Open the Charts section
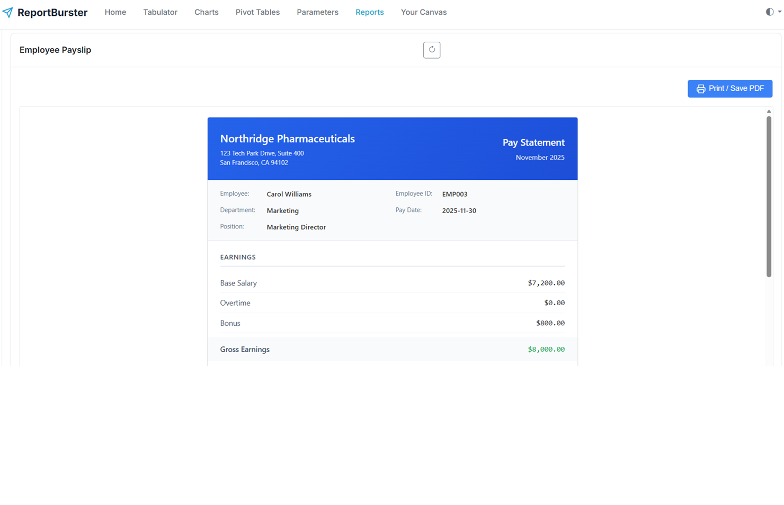The height and width of the screenshot is (505, 784). click(206, 12)
